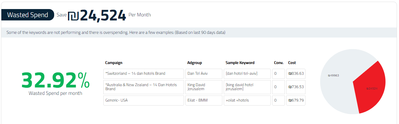
Task: Click 'Wasted Spend per month' caption
Action: coord(56,93)
